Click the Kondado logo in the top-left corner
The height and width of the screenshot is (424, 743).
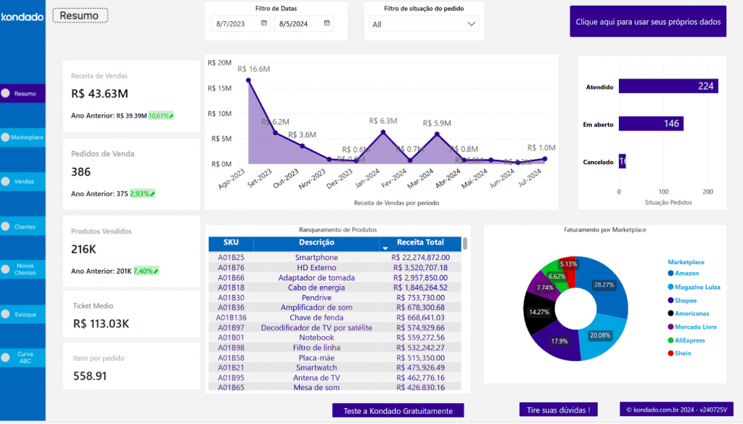tap(22, 17)
